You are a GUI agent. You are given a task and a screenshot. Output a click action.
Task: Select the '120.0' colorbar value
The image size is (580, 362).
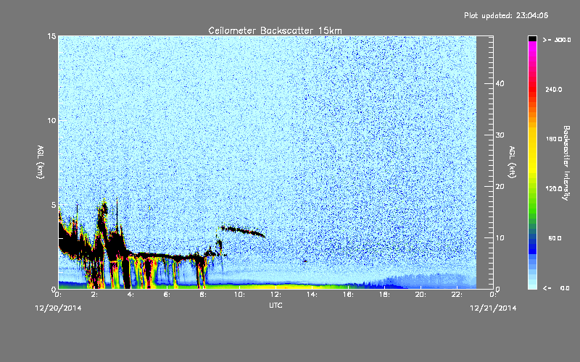coord(554,188)
